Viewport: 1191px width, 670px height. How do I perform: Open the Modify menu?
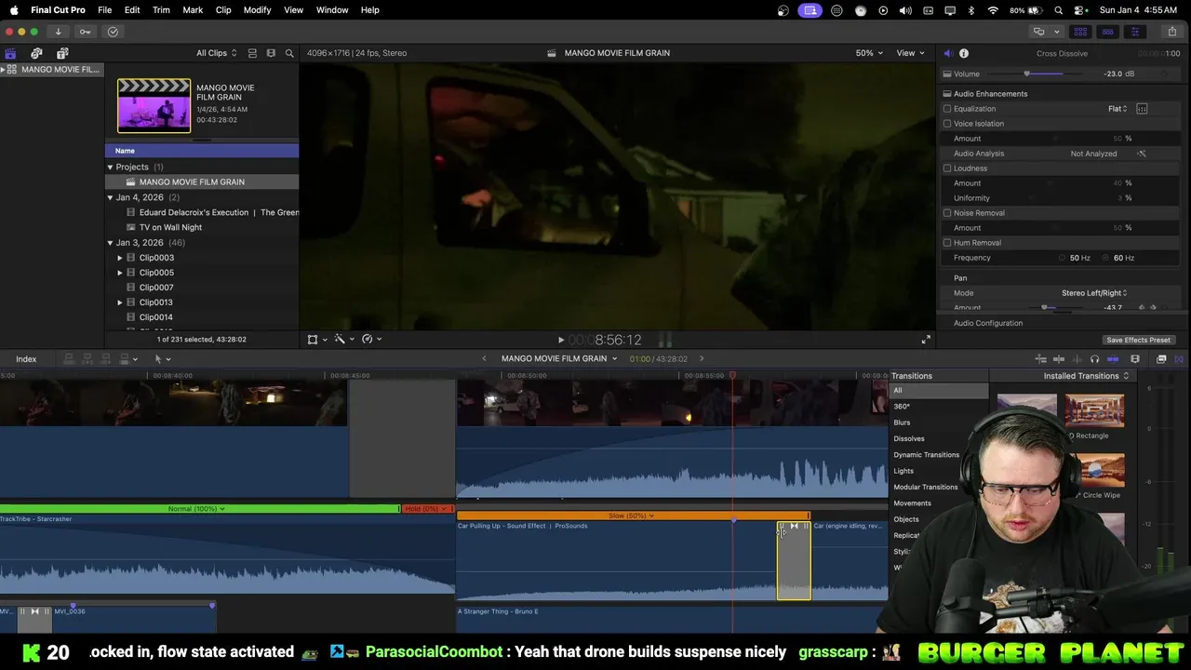[257, 10]
